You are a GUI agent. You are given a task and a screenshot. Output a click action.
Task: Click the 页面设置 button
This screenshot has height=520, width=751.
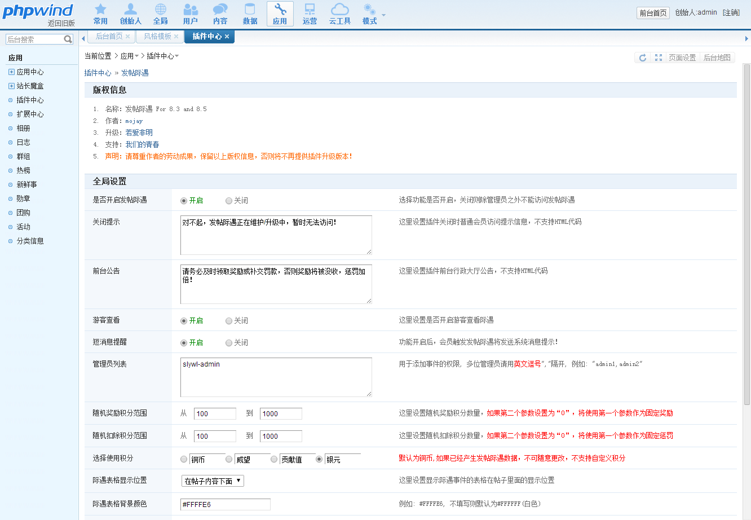tap(682, 58)
